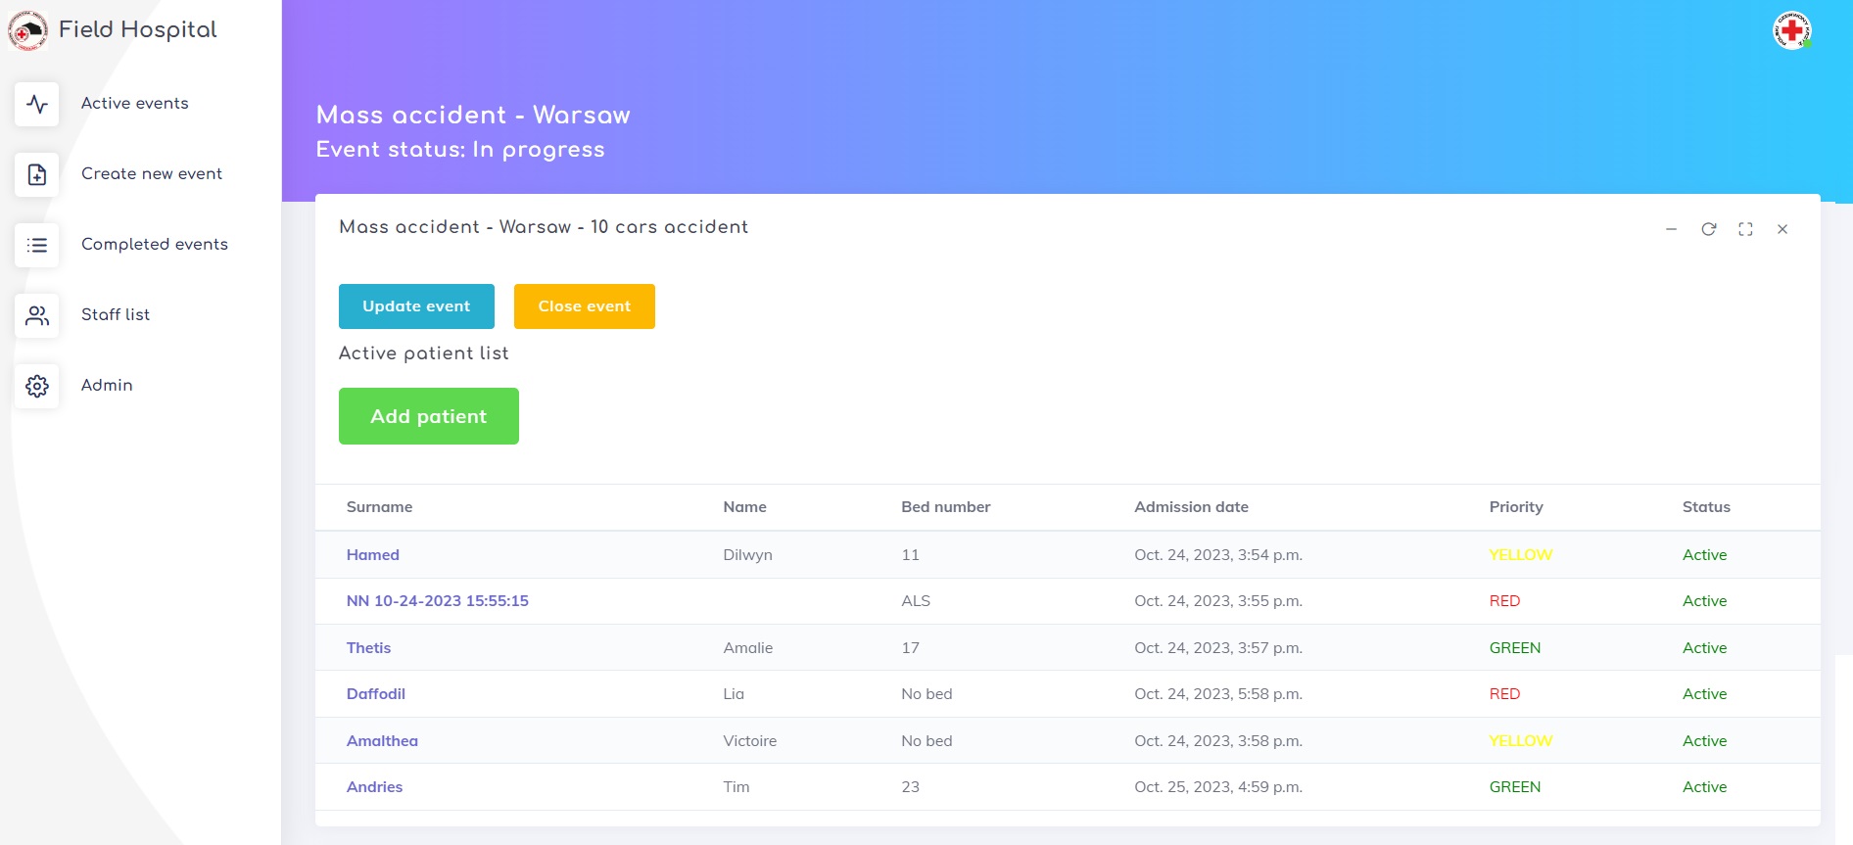Click name Victoire in table
Image resolution: width=1853 pixels, height=845 pixels.
click(x=749, y=741)
